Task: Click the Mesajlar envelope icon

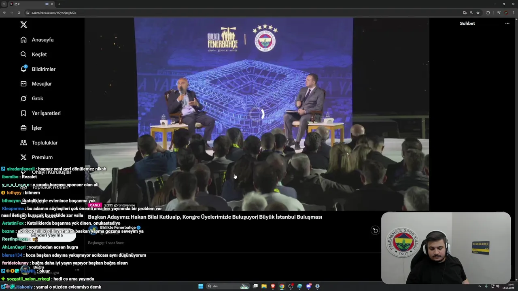Action: (x=23, y=84)
